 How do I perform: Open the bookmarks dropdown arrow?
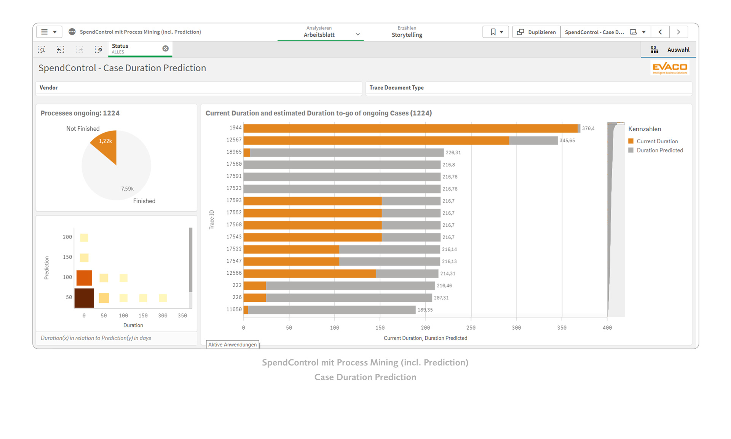point(502,32)
